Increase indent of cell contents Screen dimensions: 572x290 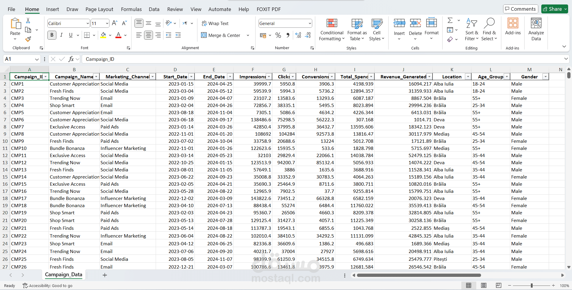click(178, 35)
